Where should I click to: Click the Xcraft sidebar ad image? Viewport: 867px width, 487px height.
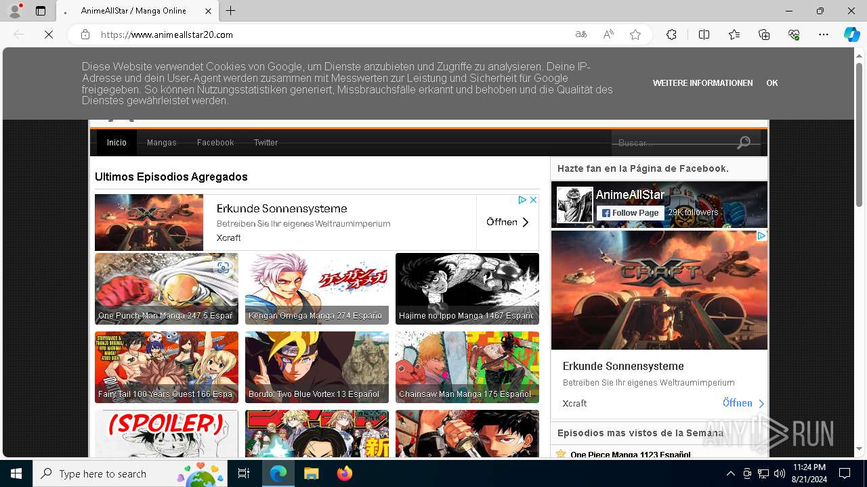click(x=659, y=290)
